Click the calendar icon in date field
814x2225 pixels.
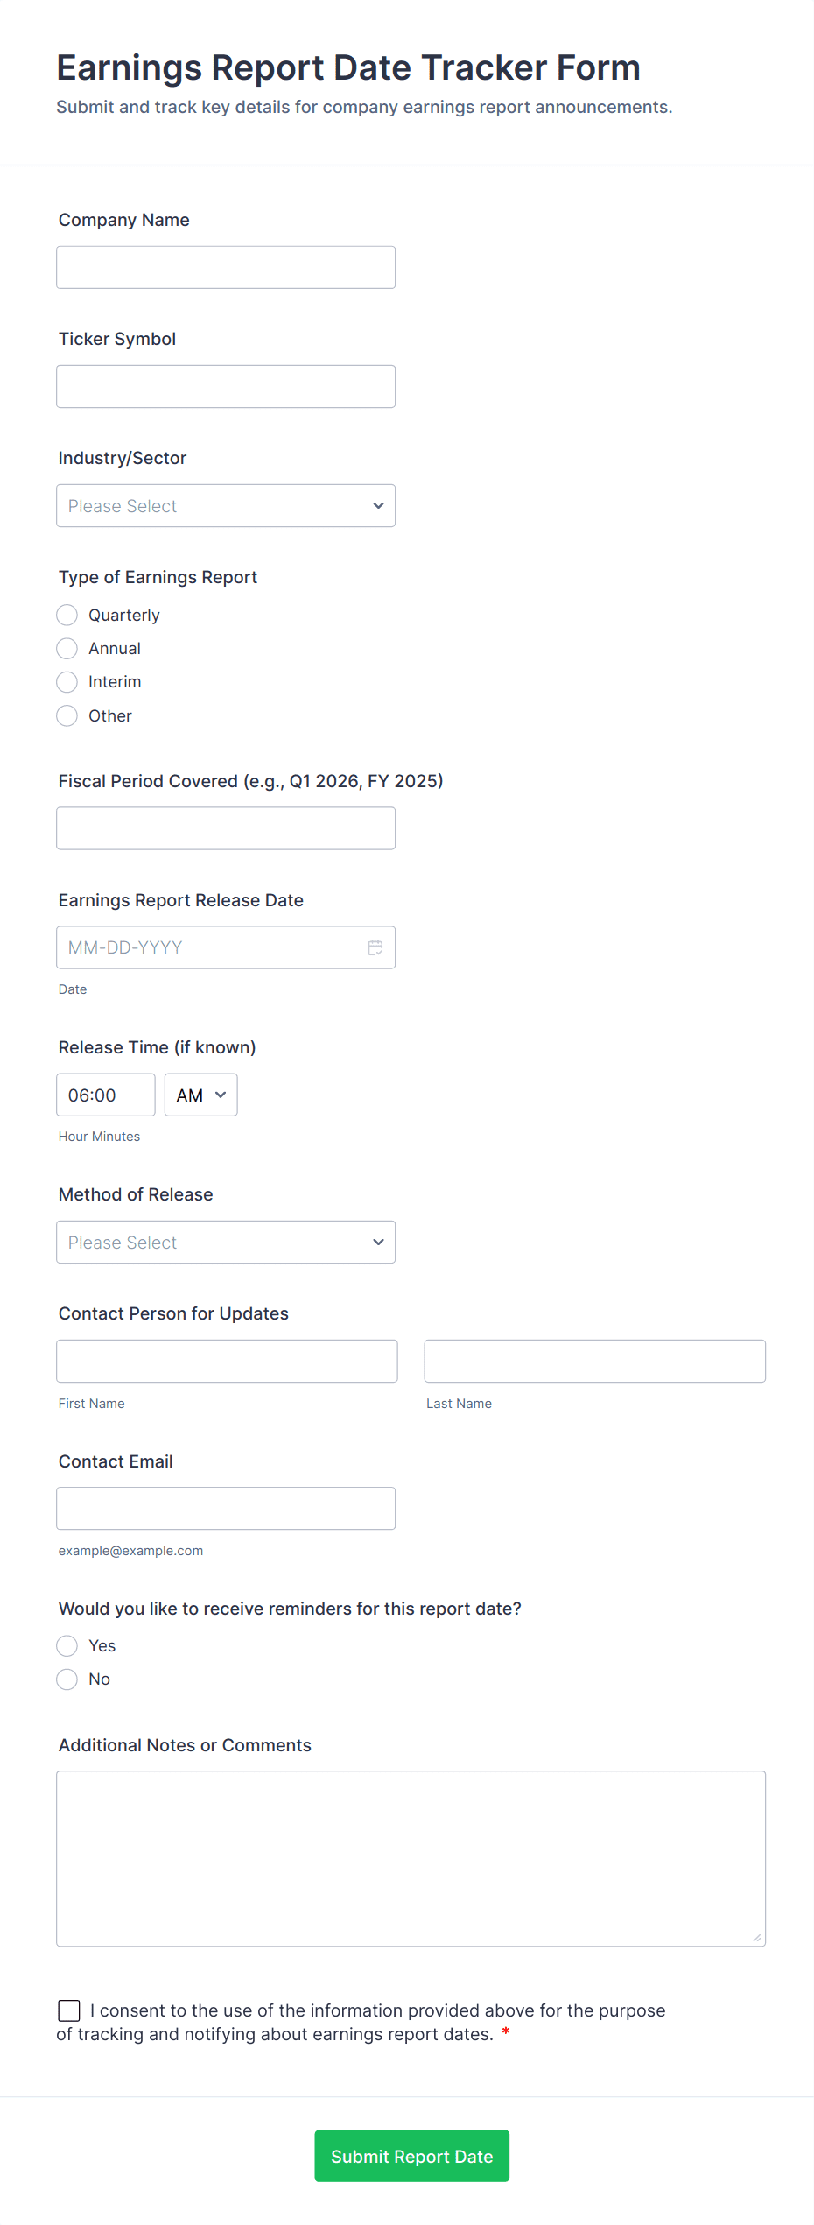(375, 947)
